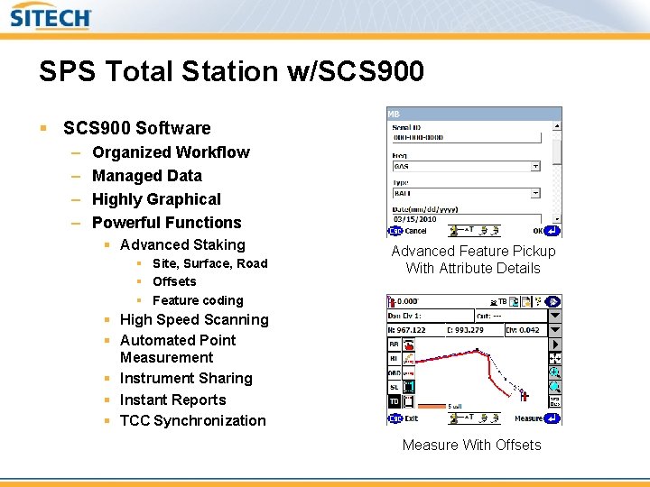This screenshot has width=650, height=487.
Task: Click the 'Instant Reports' bullet text
Action: 172,400
